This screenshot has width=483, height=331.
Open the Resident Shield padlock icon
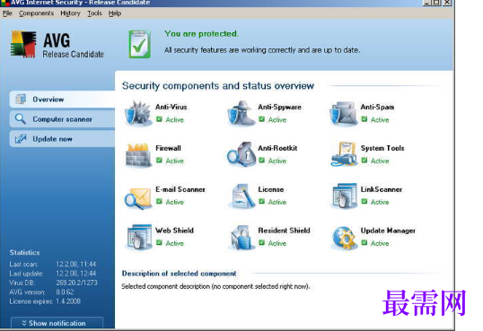[241, 238]
